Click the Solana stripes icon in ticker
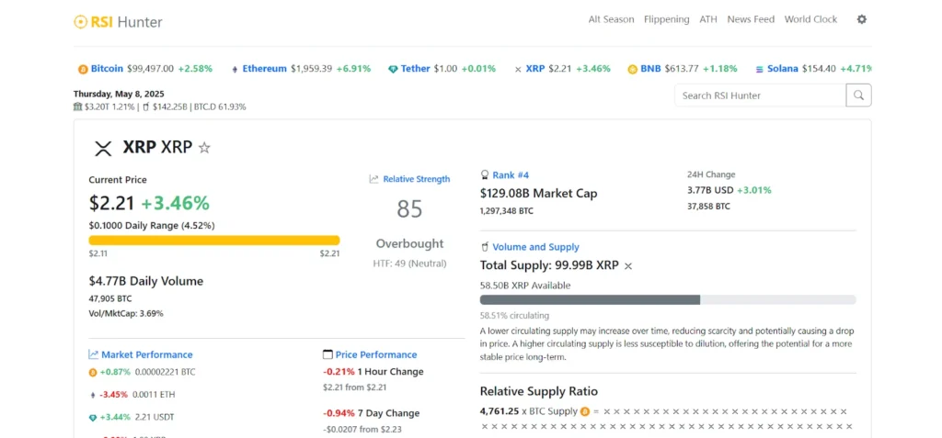 click(759, 69)
